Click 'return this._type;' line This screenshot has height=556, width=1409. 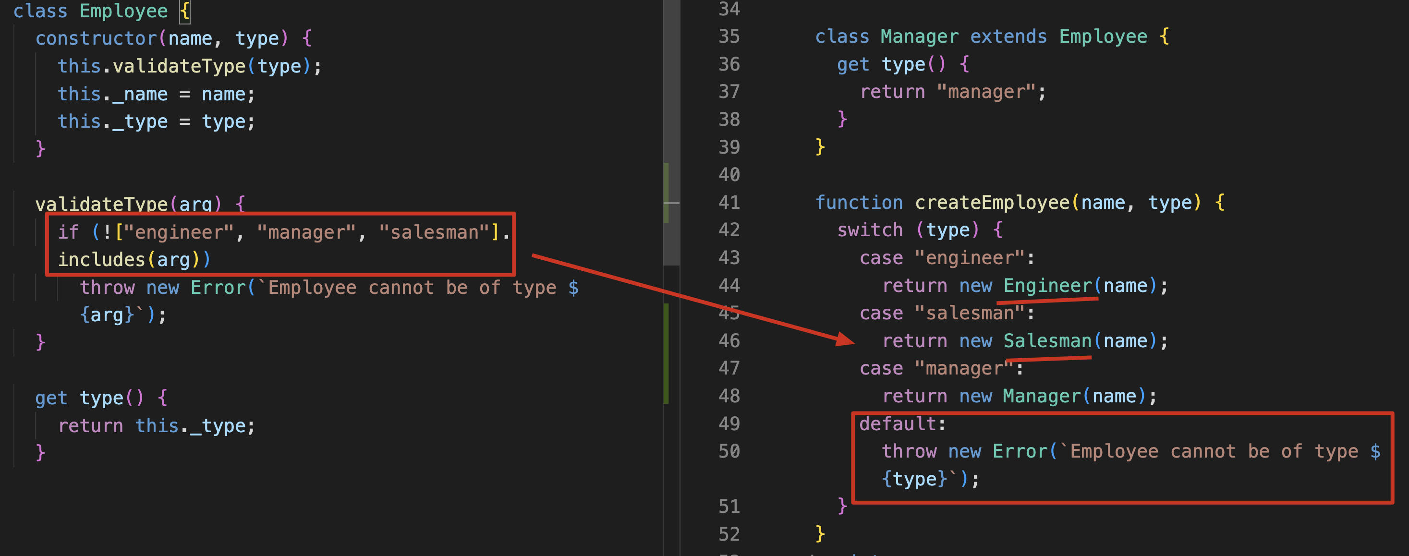click(156, 425)
